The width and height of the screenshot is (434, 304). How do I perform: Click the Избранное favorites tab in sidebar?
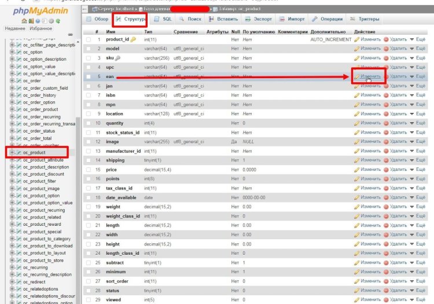point(41,28)
